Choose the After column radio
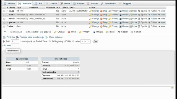177x99 pixels. (x=73, y=42)
